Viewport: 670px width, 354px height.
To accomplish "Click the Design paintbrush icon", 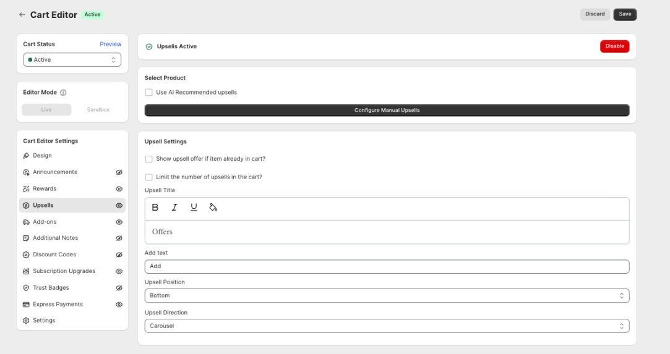I will point(26,156).
